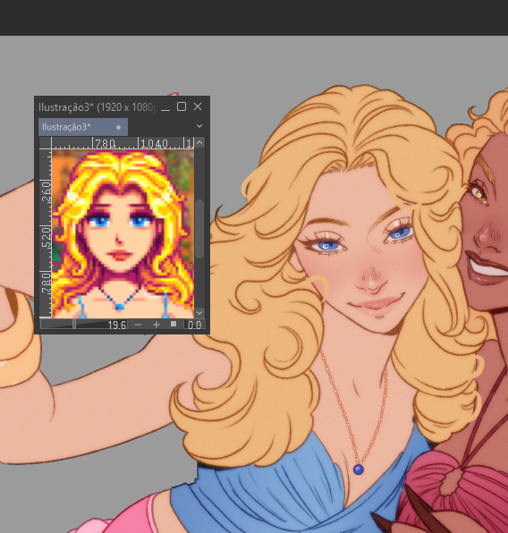Click the pixel-art portrait reference image

click(x=123, y=233)
